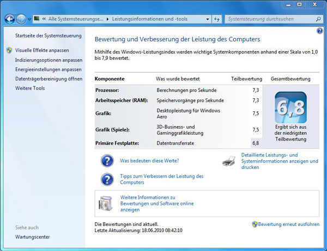Open help via the blue question mark icon
The width and height of the screenshot is (327, 251).
point(319,31)
